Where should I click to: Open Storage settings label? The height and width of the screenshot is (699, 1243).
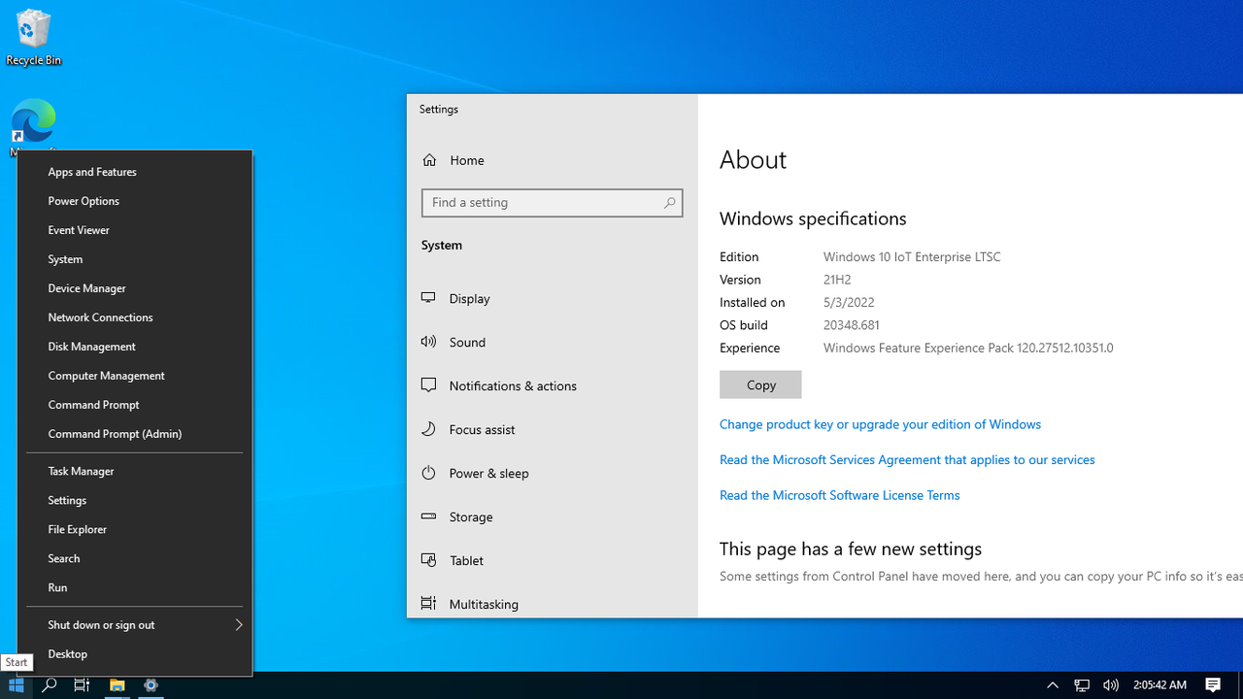[471, 516]
